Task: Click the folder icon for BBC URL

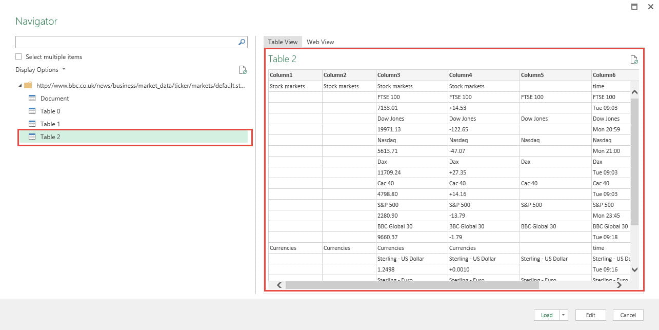Action: pyautogui.click(x=28, y=85)
